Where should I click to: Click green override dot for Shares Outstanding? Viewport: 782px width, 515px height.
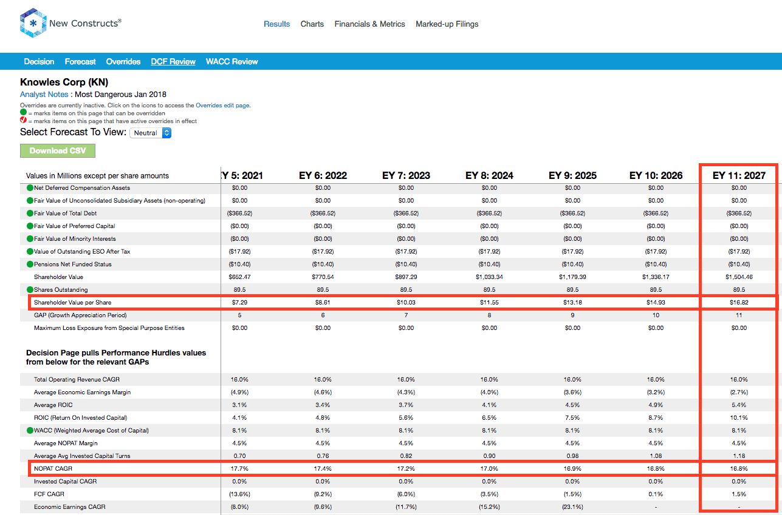point(30,290)
